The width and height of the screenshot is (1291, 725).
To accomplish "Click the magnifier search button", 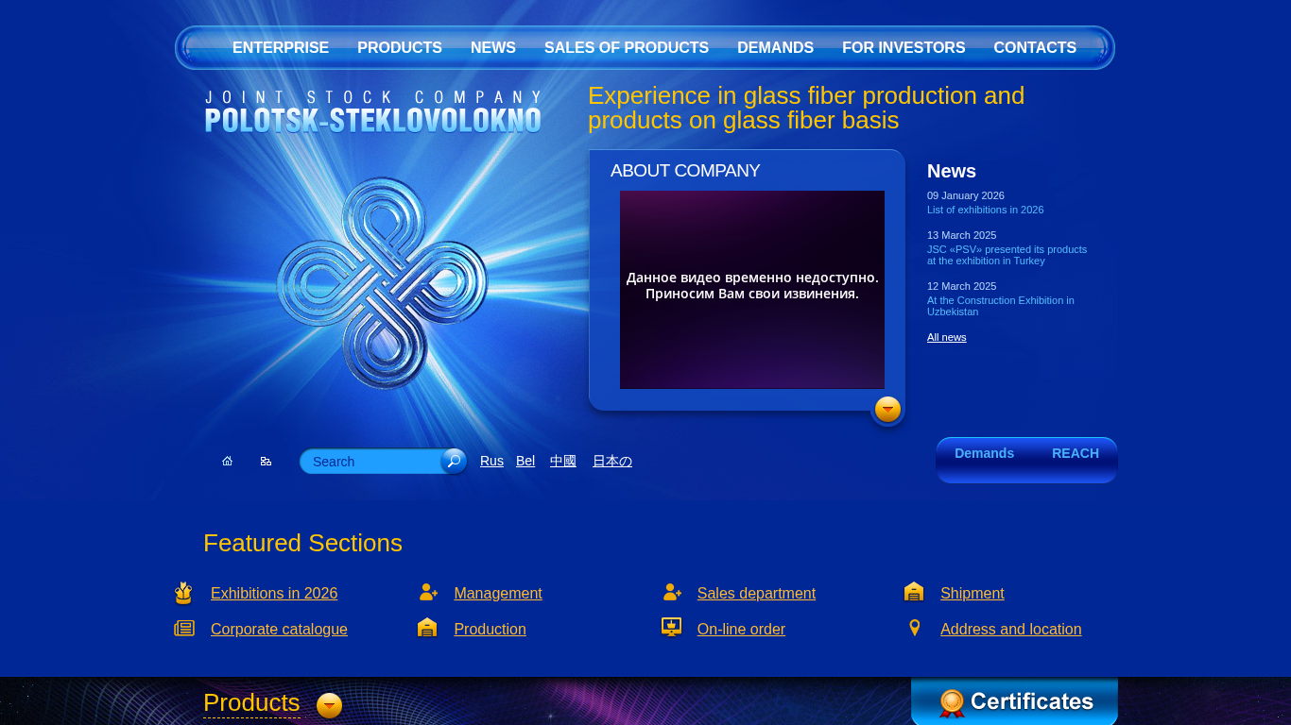I will coord(454,461).
